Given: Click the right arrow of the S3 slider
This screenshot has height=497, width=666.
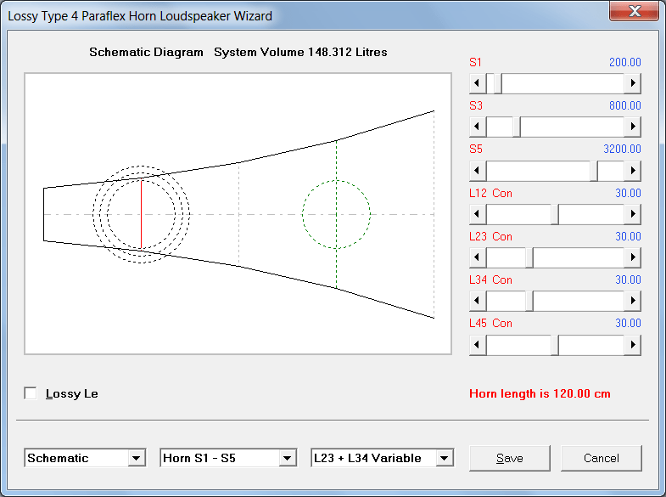Looking at the screenshot, I should click(x=632, y=127).
